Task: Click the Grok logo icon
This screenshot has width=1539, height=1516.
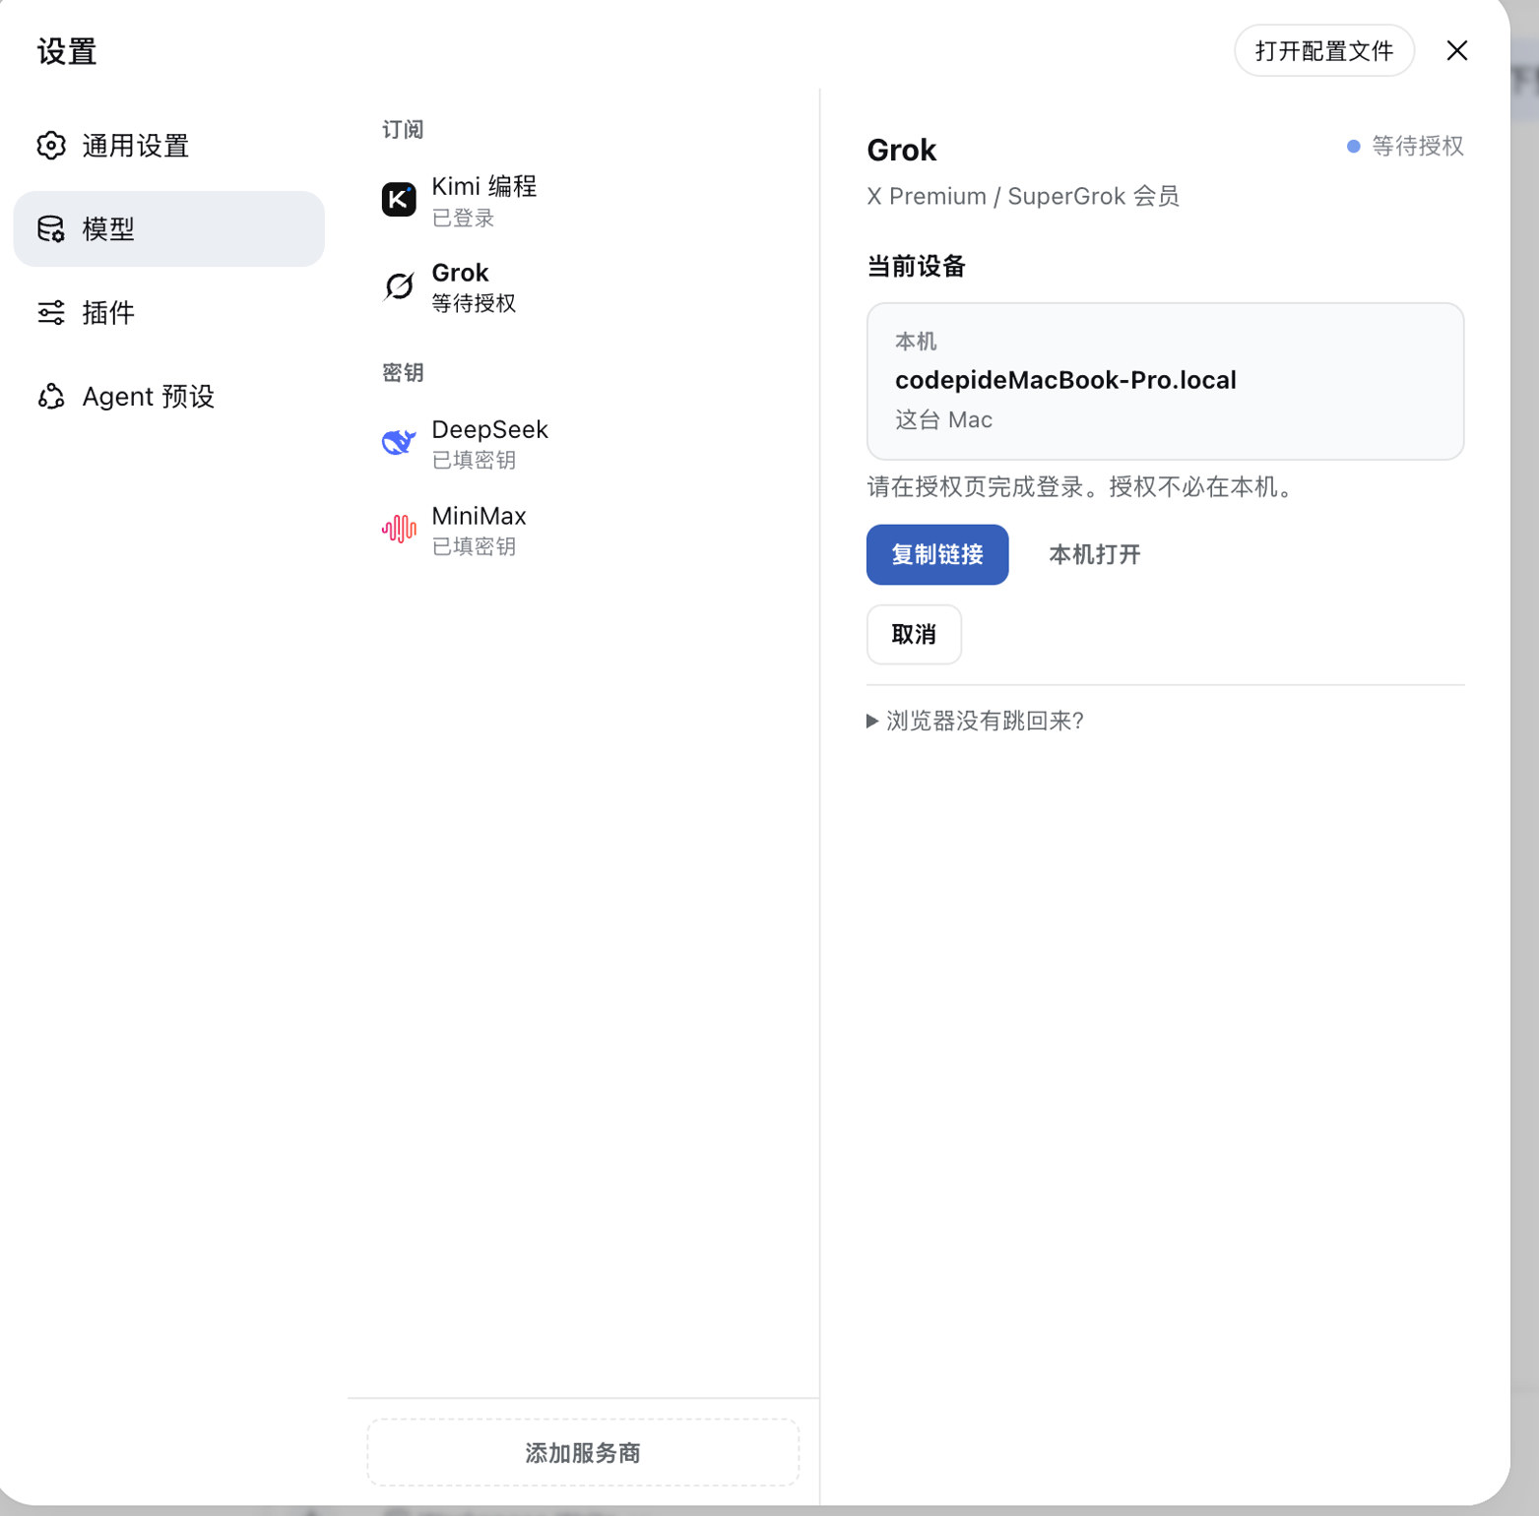Action: pos(399,286)
